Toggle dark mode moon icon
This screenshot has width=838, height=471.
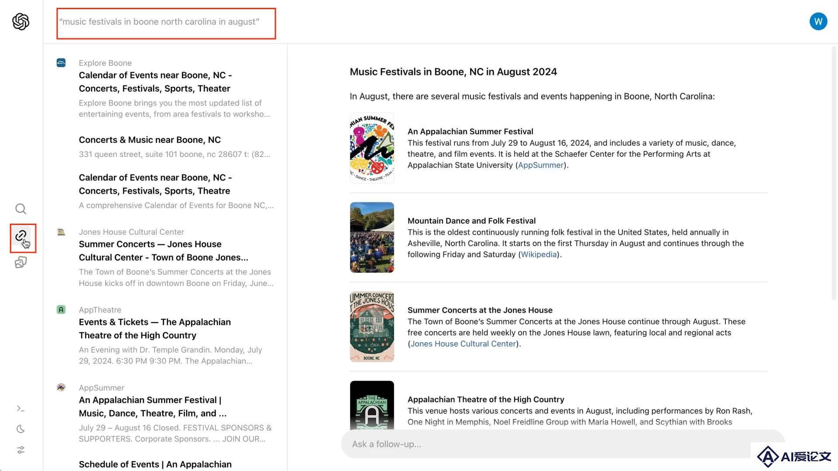point(21,429)
